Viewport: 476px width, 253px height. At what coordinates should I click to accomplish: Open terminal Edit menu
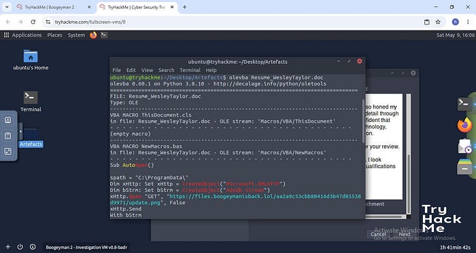click(x=131, y=70)
